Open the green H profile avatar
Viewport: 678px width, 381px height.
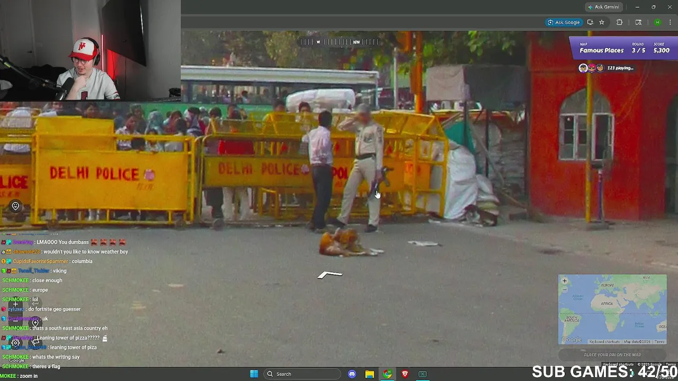tap(657, 22)
